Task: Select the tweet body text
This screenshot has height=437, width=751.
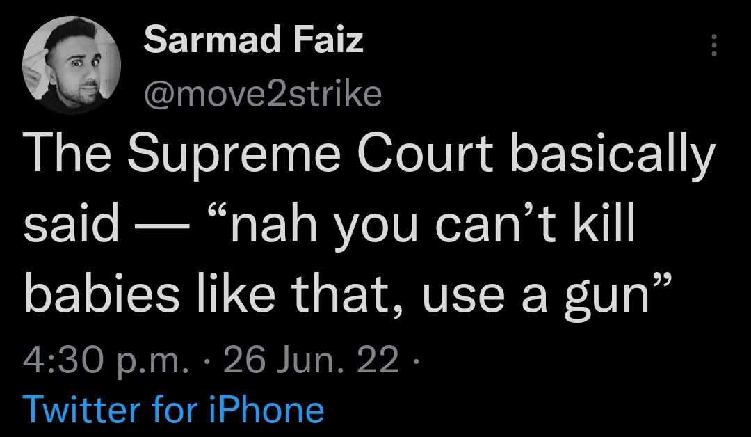Action: tap(348, 223)
